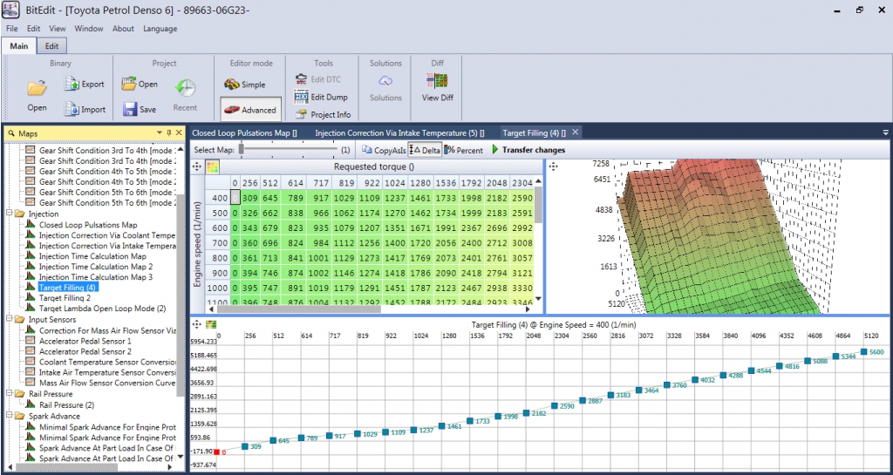Open the About menu

(x=123, y=29)
